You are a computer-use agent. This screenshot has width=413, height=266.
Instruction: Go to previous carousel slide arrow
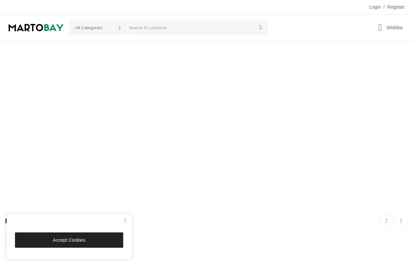pyautogui.click(x=386, y=221)
